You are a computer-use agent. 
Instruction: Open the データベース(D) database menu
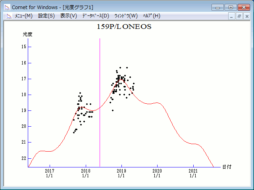pos(95,16)
